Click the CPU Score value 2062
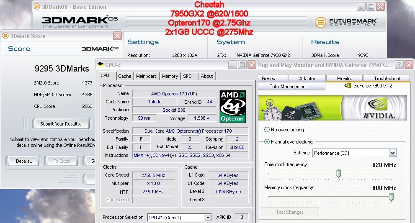 tap(87, 106)
